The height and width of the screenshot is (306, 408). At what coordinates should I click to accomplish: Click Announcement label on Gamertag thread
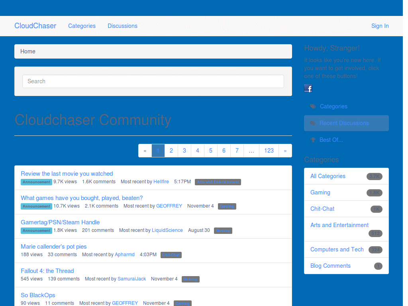coord(36,231)
